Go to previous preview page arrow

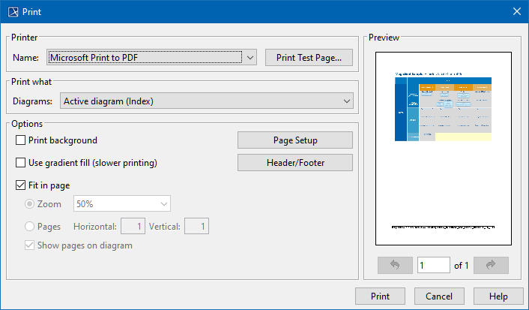[396, 265]
